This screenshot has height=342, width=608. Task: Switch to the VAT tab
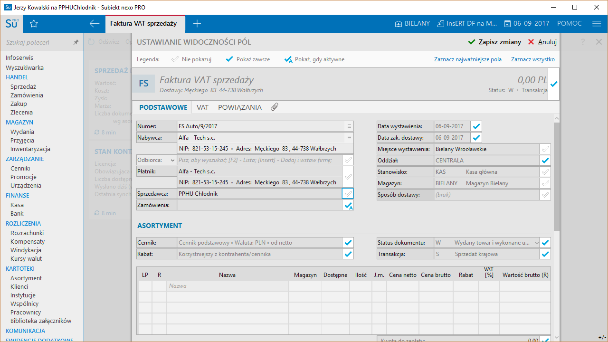203,107
